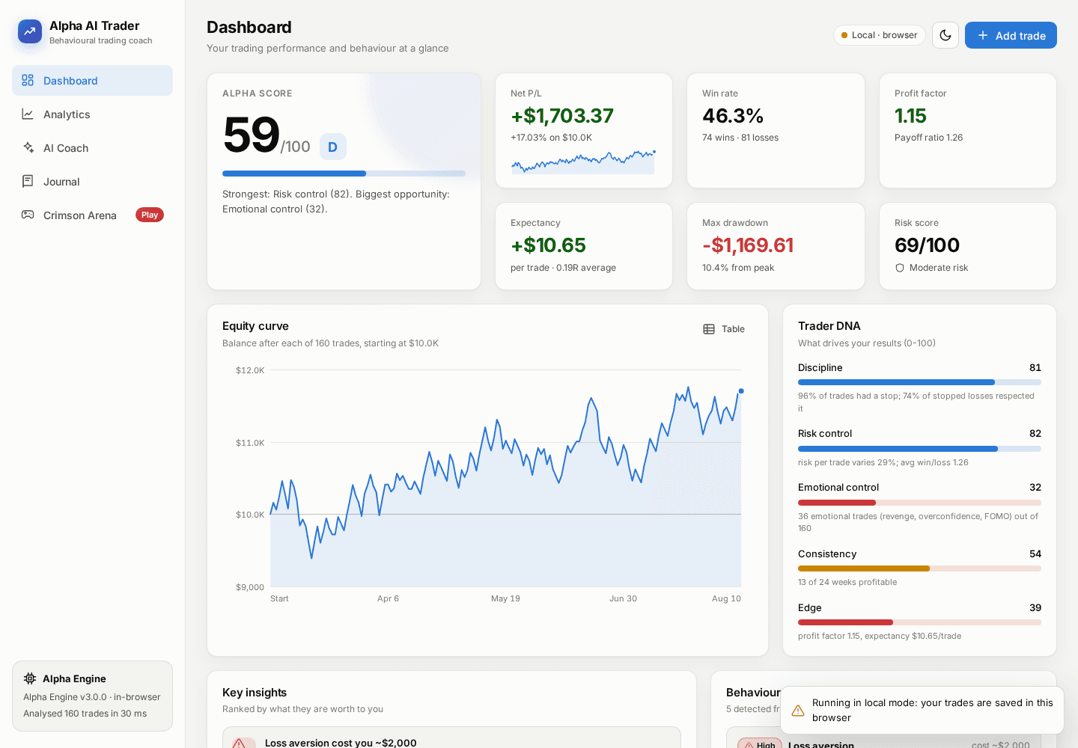1078x748 pixels.
Task: Click the warning icon in the local mode notice
Action: click(x=798, y=711)
